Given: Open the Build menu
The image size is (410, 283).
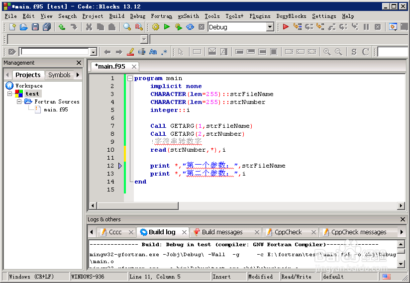Looking at the screenshot, I should click(x=116, y=16).
